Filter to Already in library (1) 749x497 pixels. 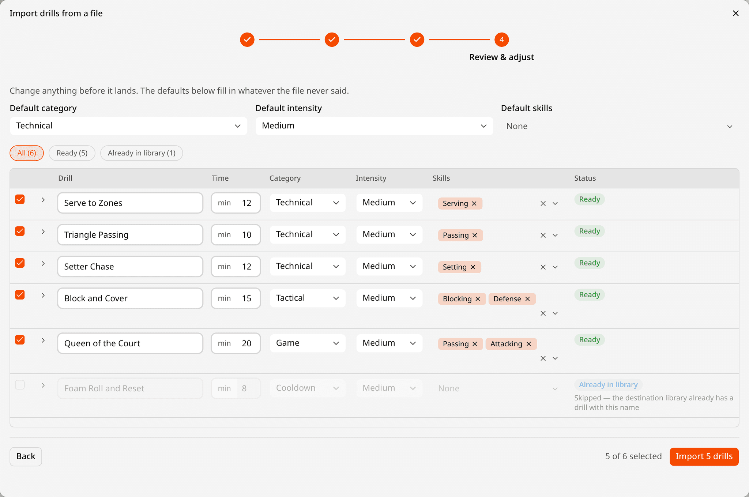142,153
